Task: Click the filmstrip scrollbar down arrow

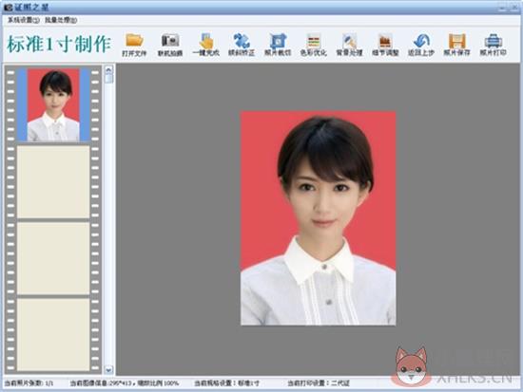Action: (x=108, y=369)
